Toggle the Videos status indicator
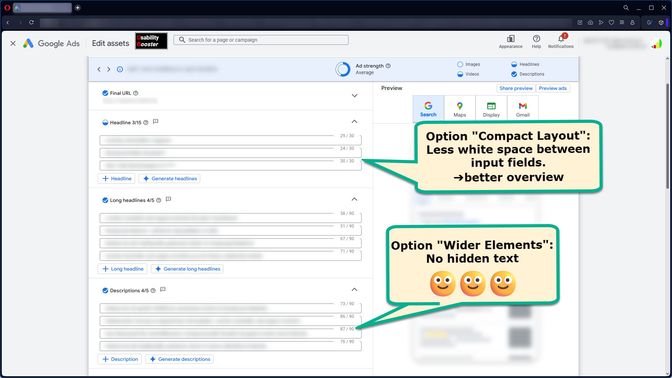 coord(460,74)
